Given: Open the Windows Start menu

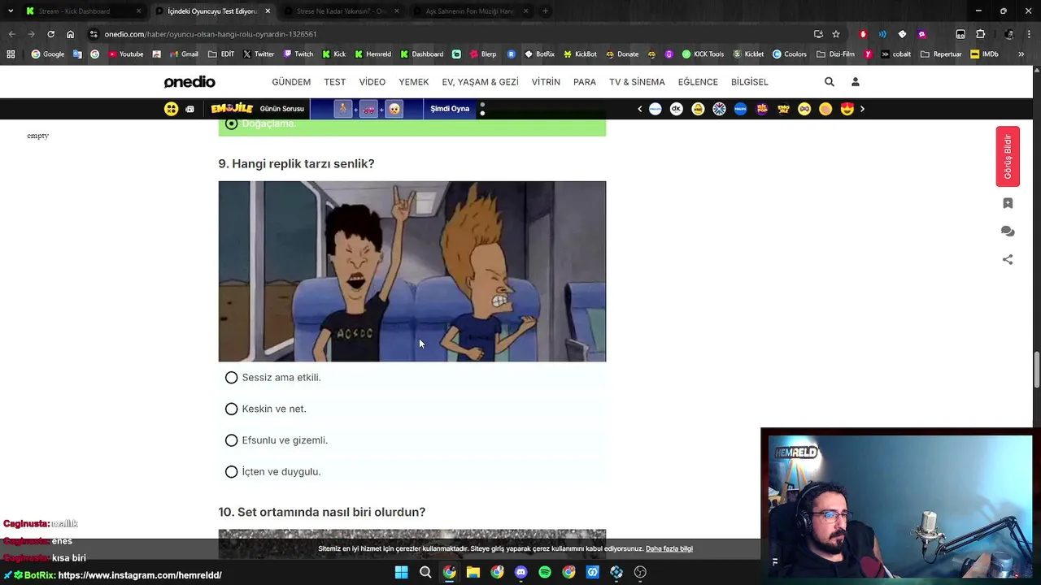Looking at the screenshot, I should pyautogui.click(x=401, y=572).
